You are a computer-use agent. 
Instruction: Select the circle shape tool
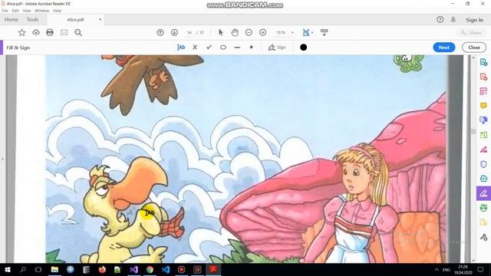tap(223, 48)
